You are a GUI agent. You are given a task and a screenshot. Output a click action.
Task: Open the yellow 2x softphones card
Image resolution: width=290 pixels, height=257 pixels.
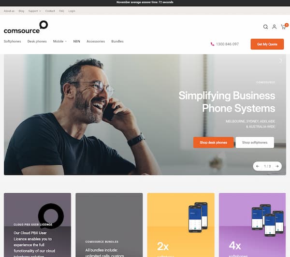coord(181,225)
